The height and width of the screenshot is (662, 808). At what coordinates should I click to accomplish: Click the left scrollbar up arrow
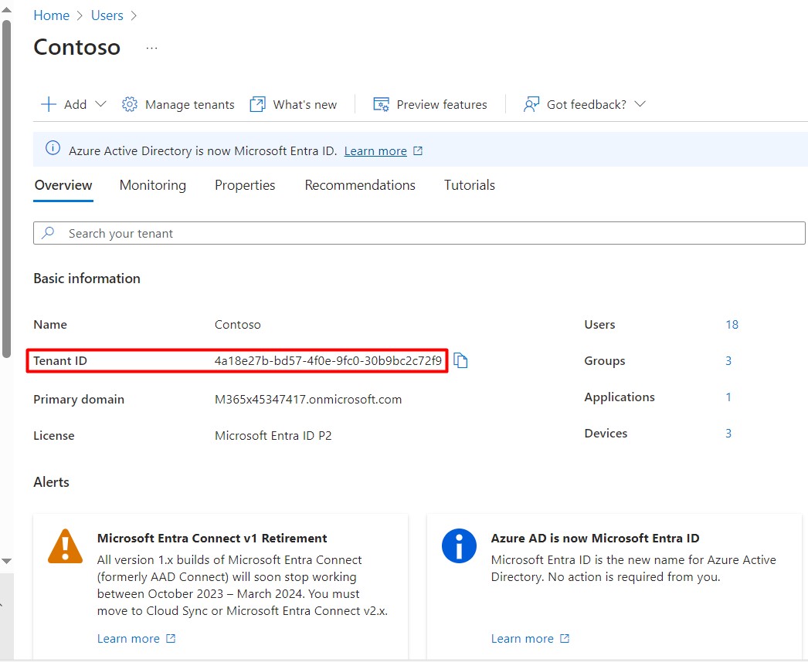[x=6, y=10]
